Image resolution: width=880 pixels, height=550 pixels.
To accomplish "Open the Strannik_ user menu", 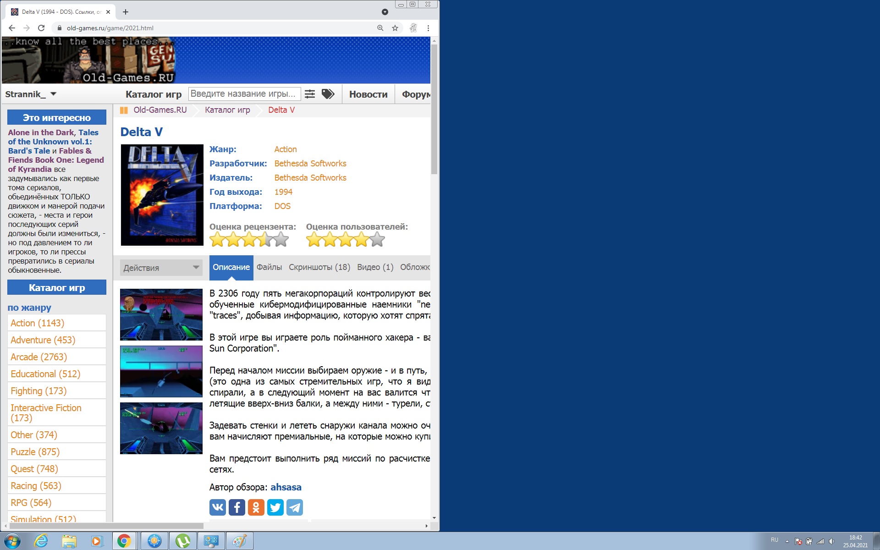I will (x=30, y=94).
